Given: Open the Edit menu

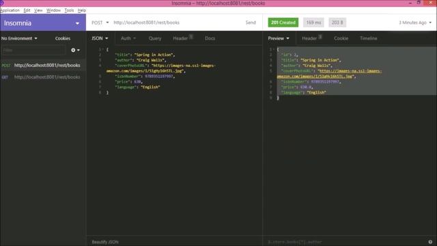Looking at the screenshot, I should pyautogui.click(x=27, y=10).
